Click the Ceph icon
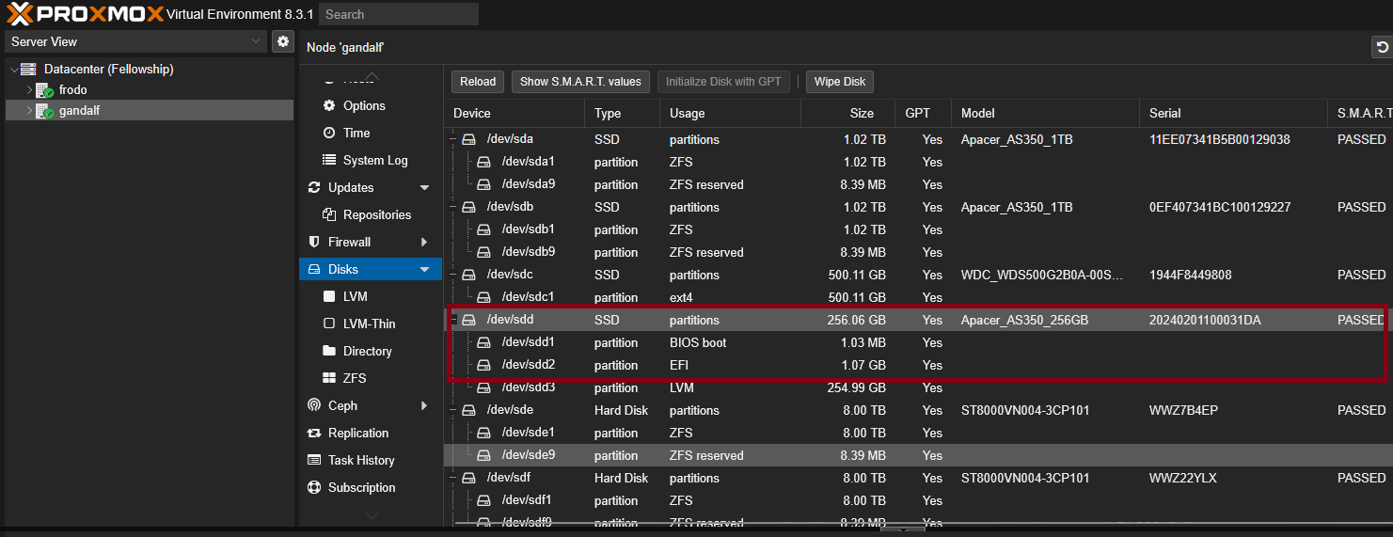Screen dimensions: 1393x537 314,405
